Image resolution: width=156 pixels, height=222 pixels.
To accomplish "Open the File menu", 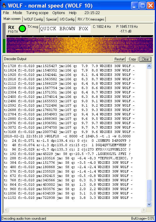I will [6, 13].
